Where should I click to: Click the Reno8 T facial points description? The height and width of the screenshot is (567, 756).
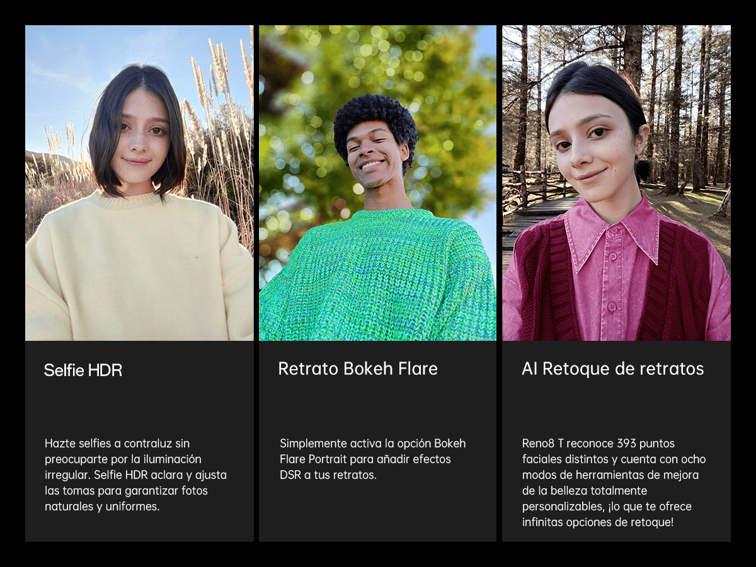click(614, 483)
